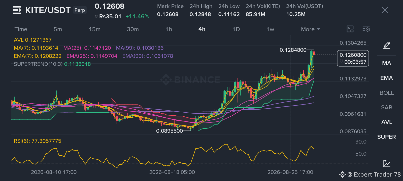
Task: Toggle the AVL indicator
Action: (387, 122)
